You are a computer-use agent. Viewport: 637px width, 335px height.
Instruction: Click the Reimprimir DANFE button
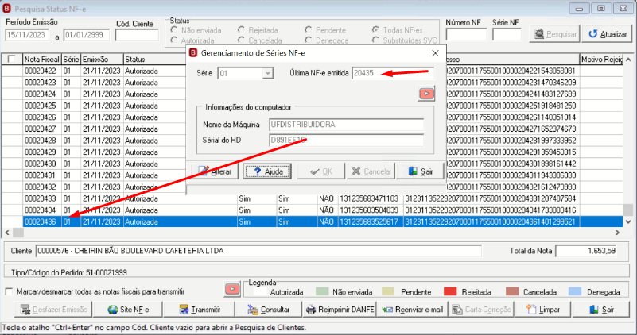coord(340,310)
